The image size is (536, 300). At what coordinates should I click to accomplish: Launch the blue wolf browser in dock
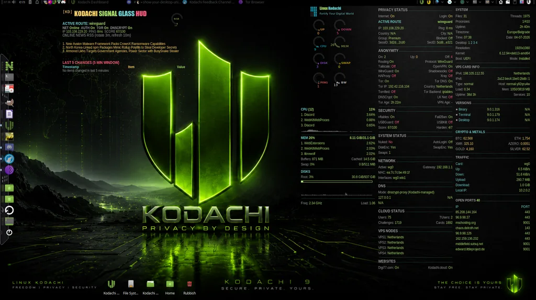tap(9, 159)
